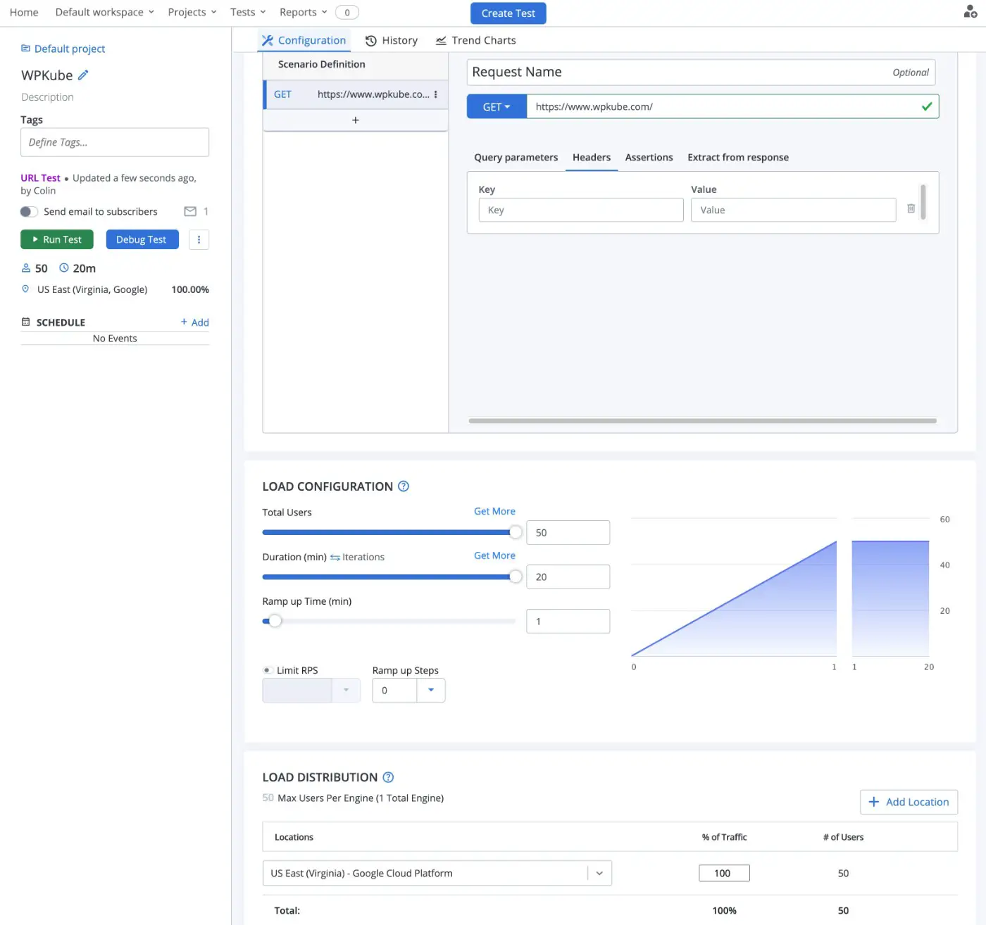Viewport: 986px width, 925px height.
Task: Click the headers panel vertical scrollbar
Action: (x=923, y=202)
